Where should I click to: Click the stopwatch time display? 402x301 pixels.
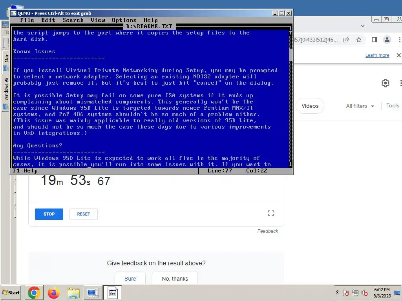tap(76, 181)
